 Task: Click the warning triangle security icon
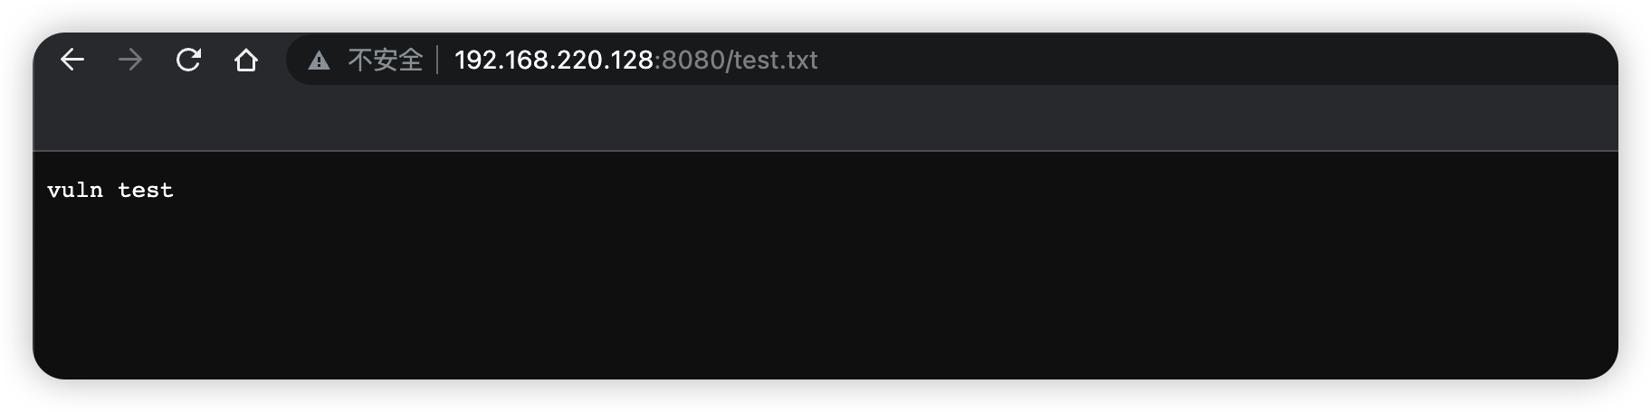[x=319, y=61]
